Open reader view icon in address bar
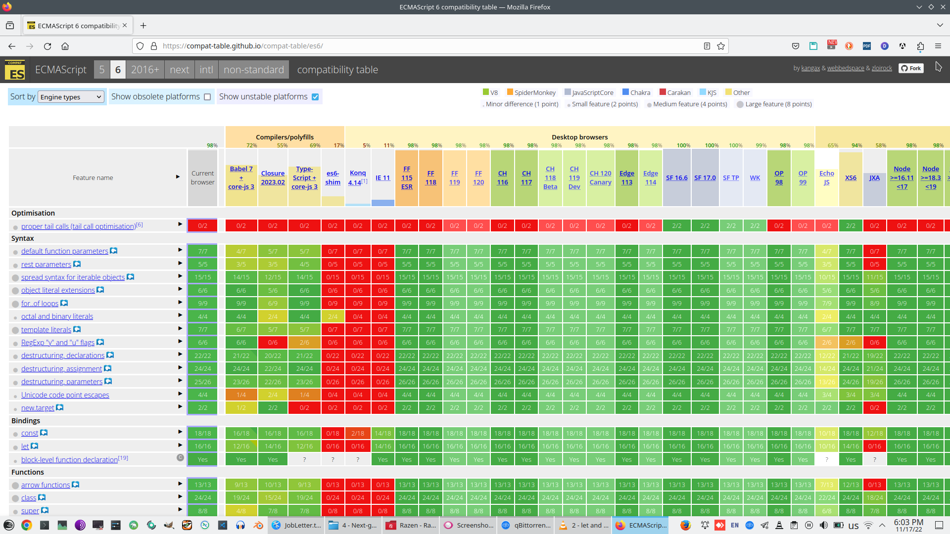950x534 pixels. (707, 46)
